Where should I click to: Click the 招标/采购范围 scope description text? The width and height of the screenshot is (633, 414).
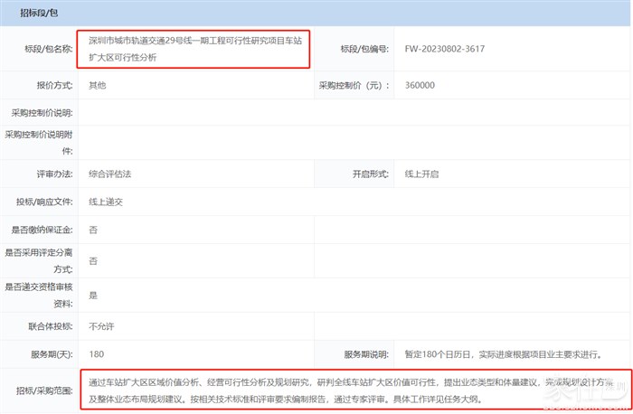pos(353,390)
